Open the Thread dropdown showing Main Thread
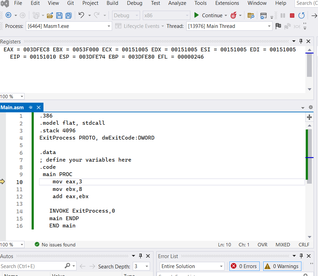The image size is (318, 276). coord(229,26)
